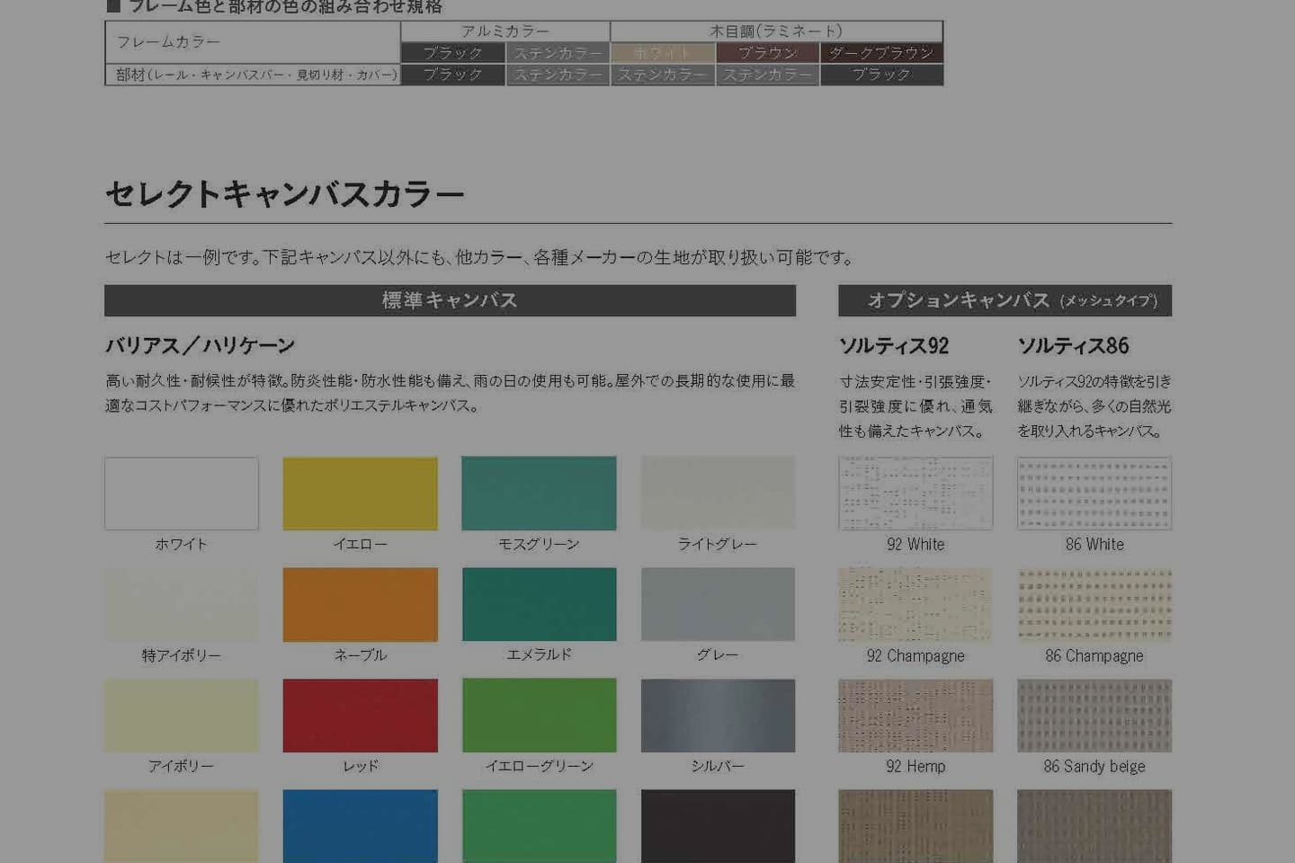Choose the 86 Sandy beige mesh sample
This screenshot has width=1295, height=863.
point(1094,715)
